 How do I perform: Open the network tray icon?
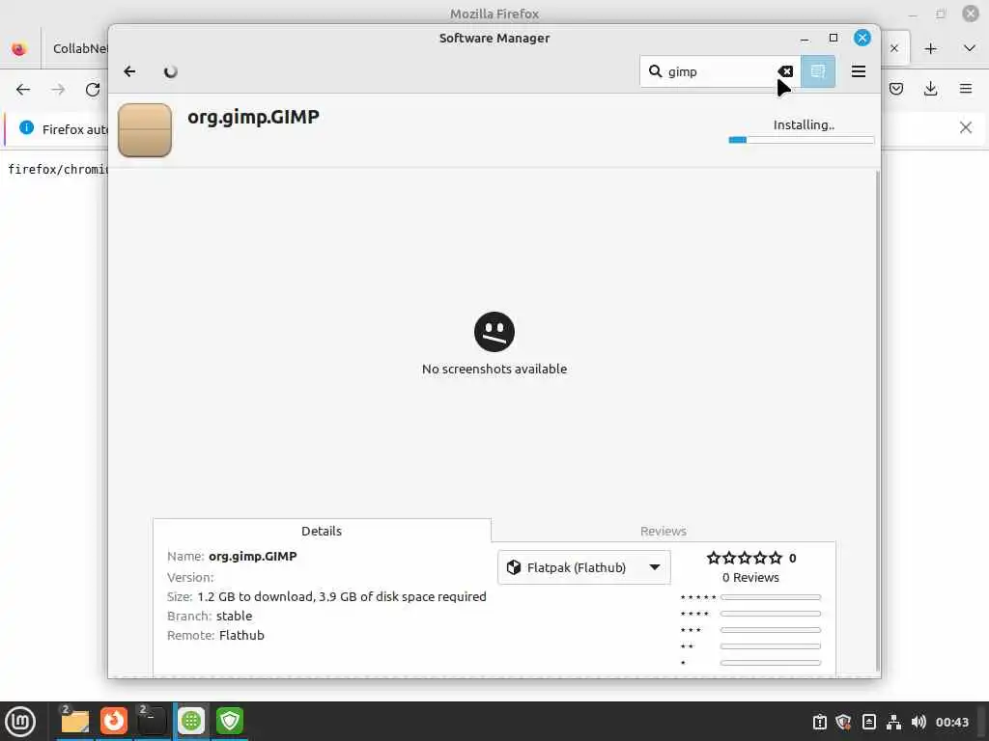(893, 722)
